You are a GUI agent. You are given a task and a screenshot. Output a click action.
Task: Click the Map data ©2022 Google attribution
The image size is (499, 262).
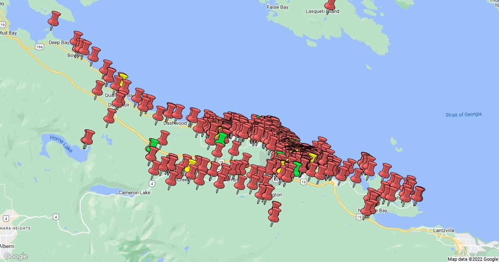(x=473, y=259)
